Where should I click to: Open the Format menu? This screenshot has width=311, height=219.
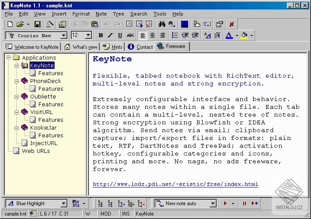(81, 14)
